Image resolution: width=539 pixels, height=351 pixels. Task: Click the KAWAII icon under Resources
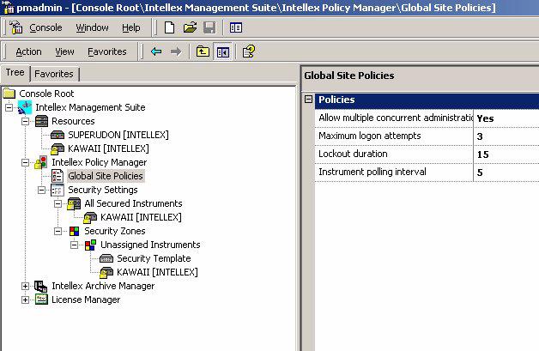coord(58,148)
